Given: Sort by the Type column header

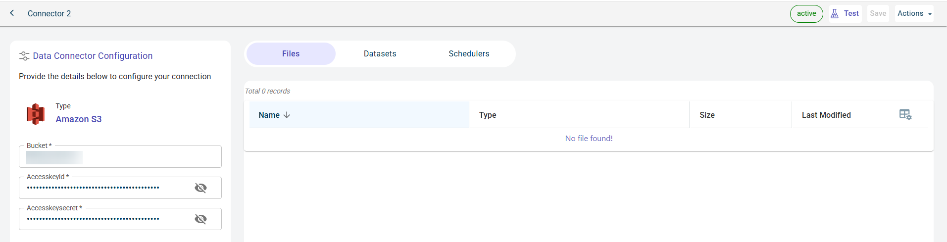Looking at the screenshot, I should (x=488, y=115).
